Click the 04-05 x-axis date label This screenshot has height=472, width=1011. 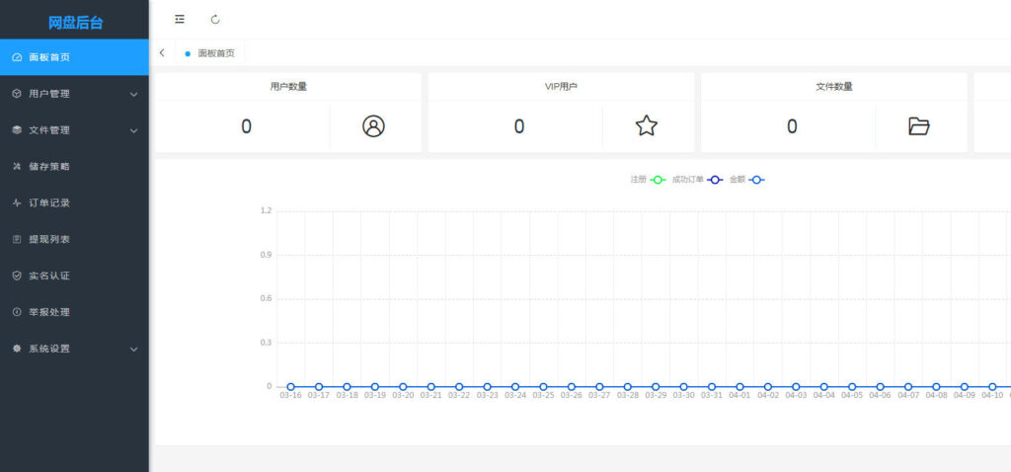[x=852, y=395]
